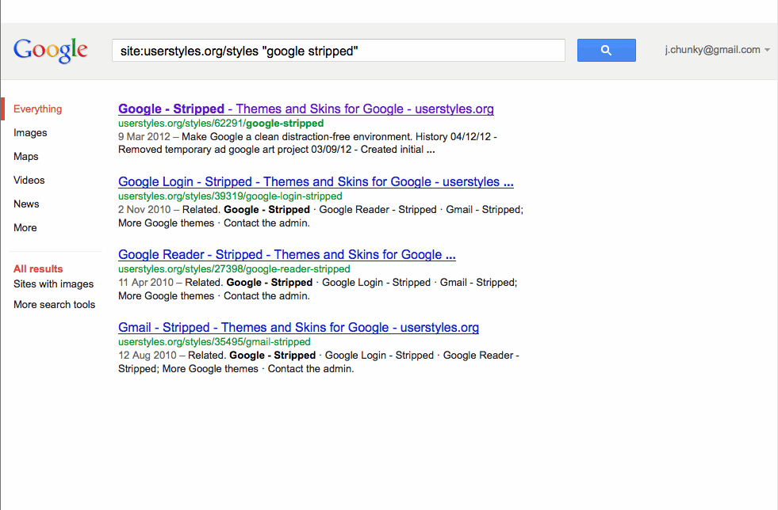This screenshot has height=510, width=778.
Task: Open the Google Login - Stripped result
Action: pos(316,182)
